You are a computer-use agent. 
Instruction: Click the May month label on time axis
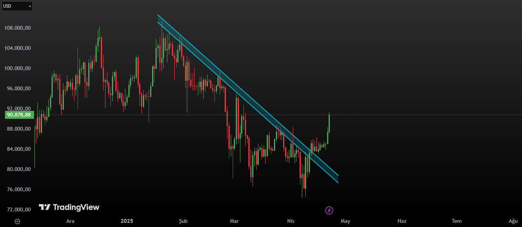click(345, 221)
